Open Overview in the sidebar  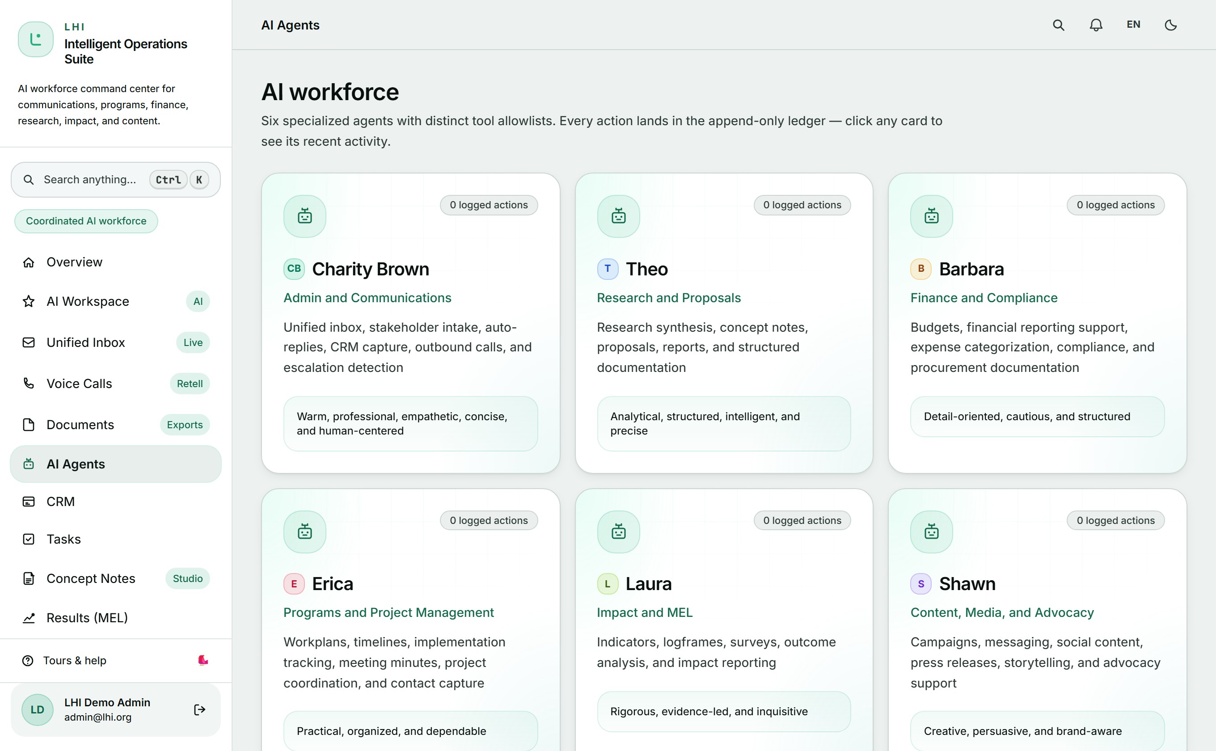click(116, 262)
